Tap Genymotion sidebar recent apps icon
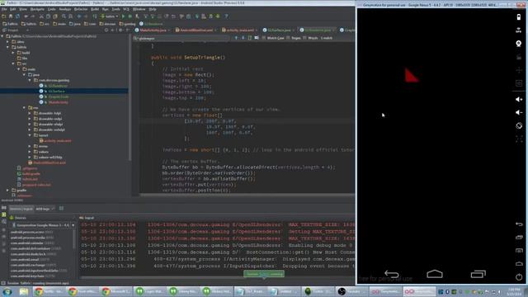The height and width of the screenshot is (297, 528). tap(519, 238)
